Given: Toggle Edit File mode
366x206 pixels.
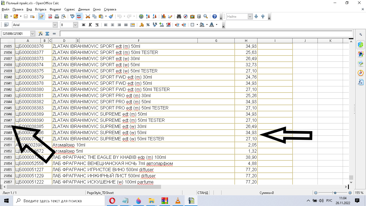Looking at the screenshot, I should [x=41, y=16].
